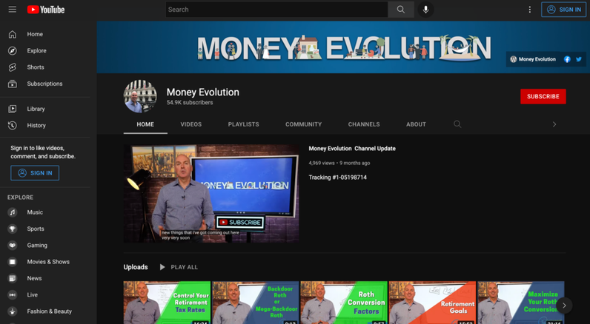Click 'Tracking #1-05198714' description text
The height and width of the screenshot is (324, 590).
(337, 178)
